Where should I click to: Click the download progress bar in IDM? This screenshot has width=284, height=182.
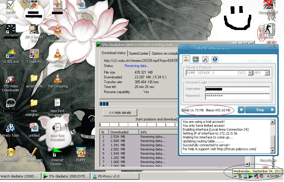pos(139,104)
